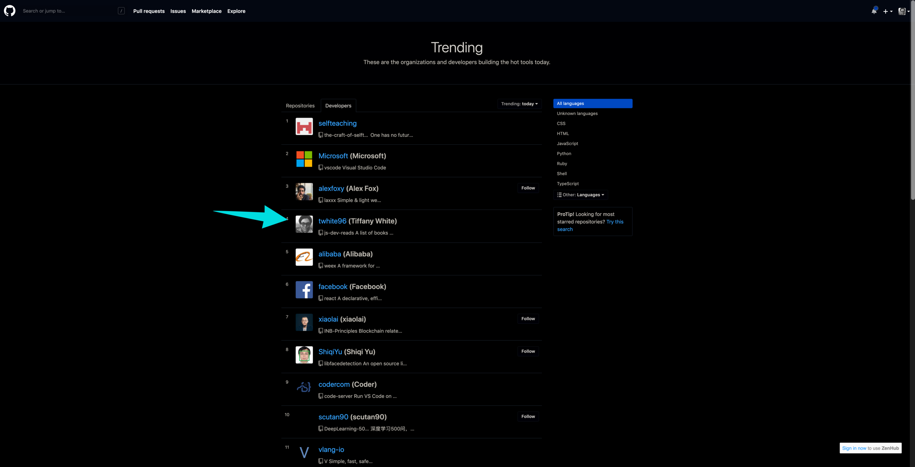Image resolution: width=915 pixels, height=467 pixels.
Task: Follow alexfoxy with the Follow button
Action: [528, 188]
